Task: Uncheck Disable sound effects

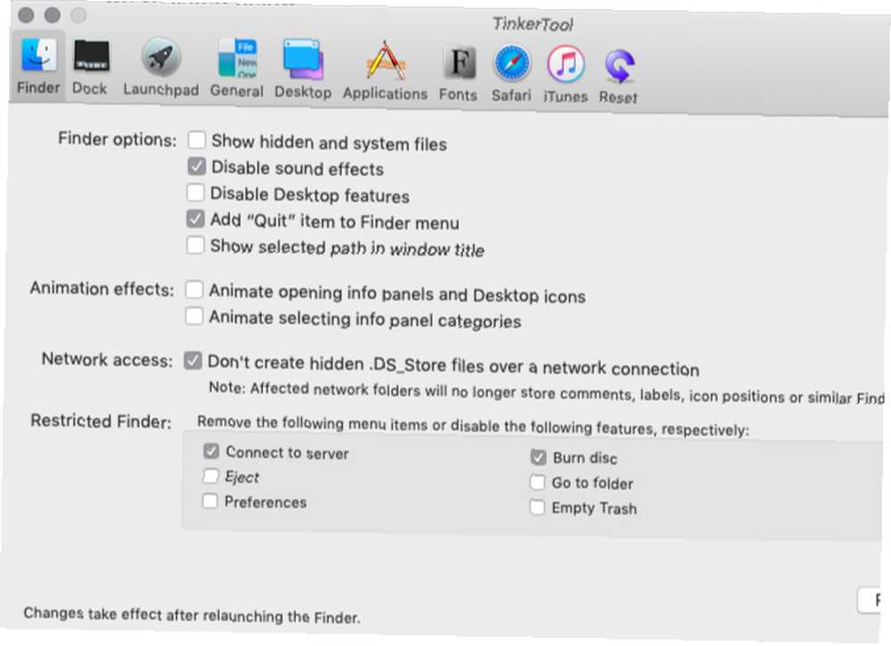Action: coord(197,166)
